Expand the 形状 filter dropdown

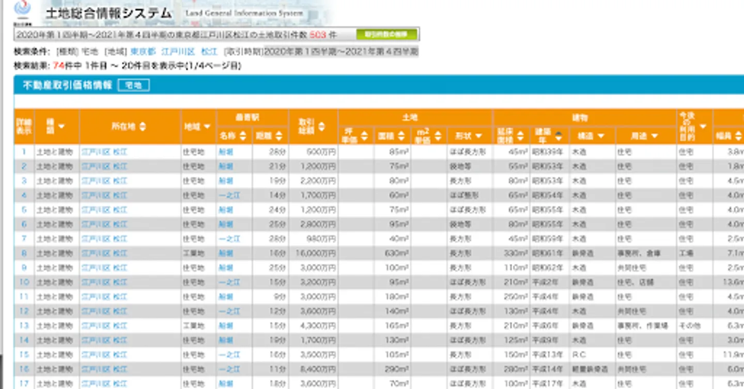[x=478, y=136]
